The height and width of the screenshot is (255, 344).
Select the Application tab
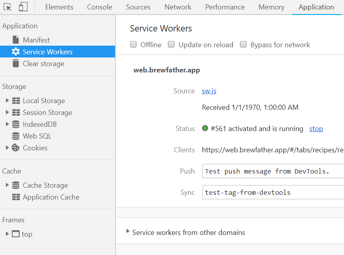coord(316,7)
